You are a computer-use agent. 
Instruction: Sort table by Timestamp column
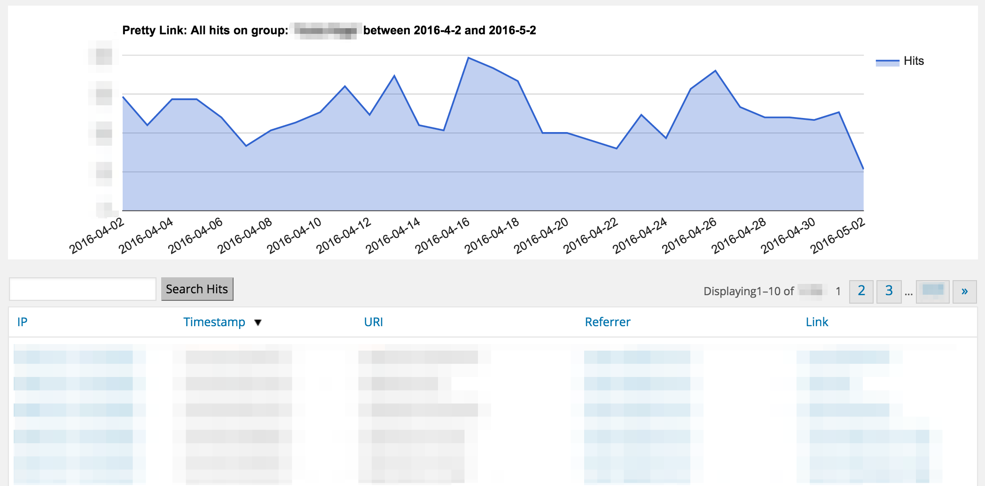[x=214, y=322]
